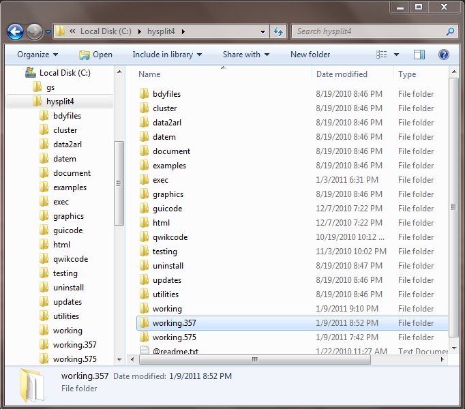Click the exec folder icon in file list
Image resolution: width=465 pixels, height=409 pixels.
click(x=144, y=179)
